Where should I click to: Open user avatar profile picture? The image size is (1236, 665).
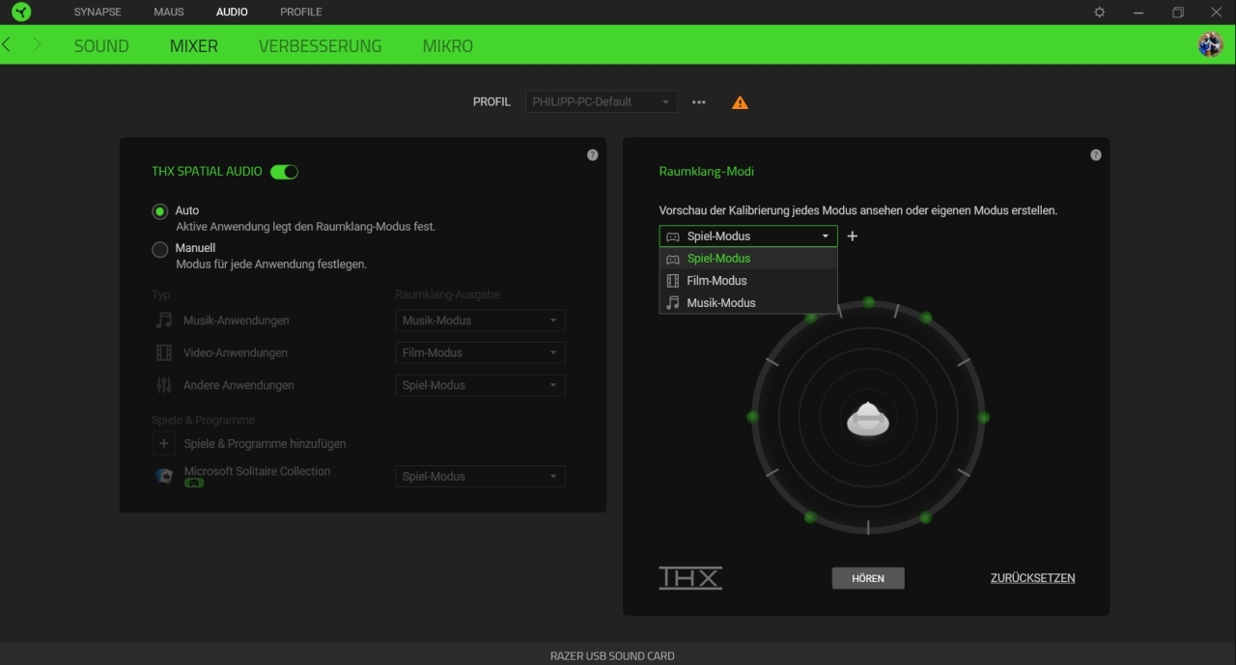pos(1210,44)
